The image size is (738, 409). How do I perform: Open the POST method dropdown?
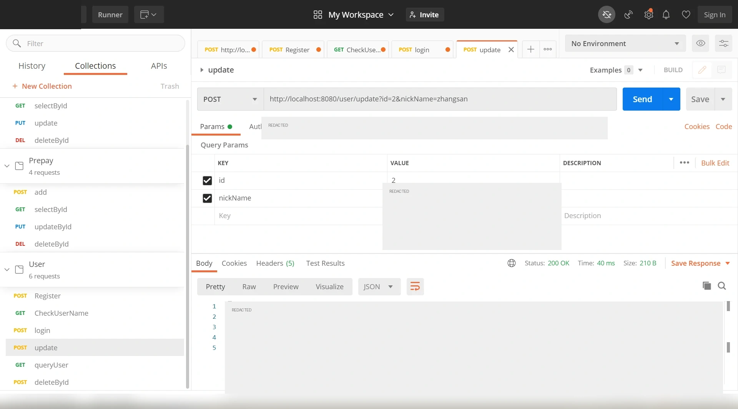coord(230,99)
